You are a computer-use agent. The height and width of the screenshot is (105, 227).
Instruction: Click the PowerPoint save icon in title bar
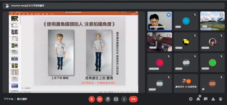tap(19, 12)
